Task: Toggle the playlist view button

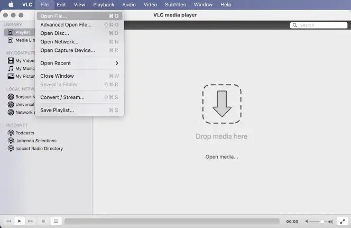Action: pyautogui.click(x=56, y=221)
